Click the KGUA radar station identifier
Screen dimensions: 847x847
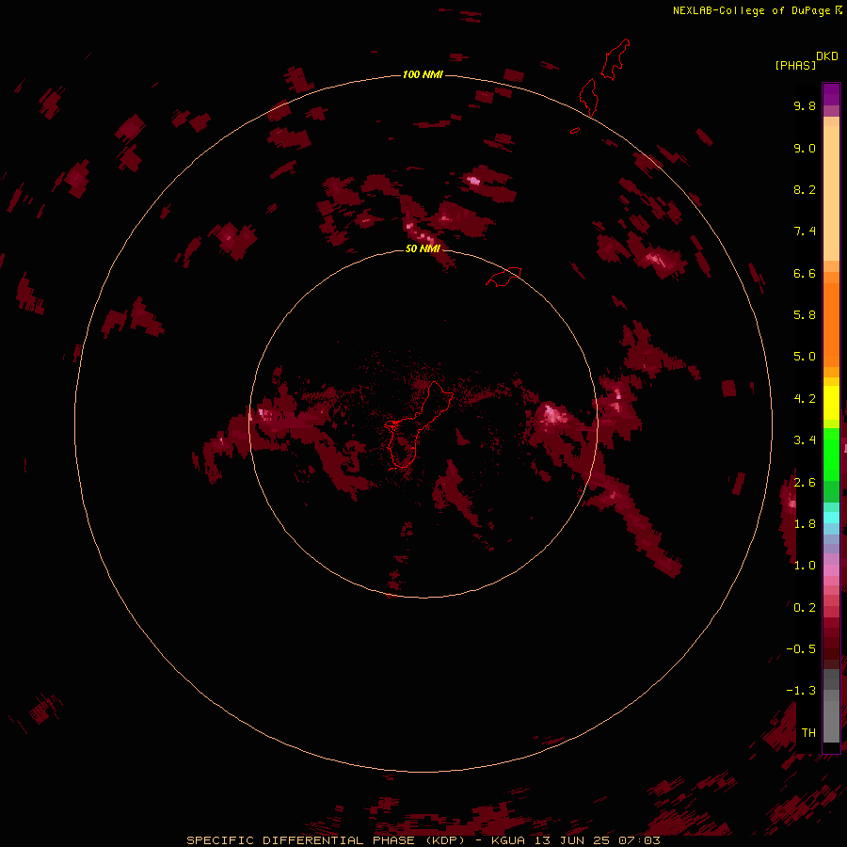[508, 840]
